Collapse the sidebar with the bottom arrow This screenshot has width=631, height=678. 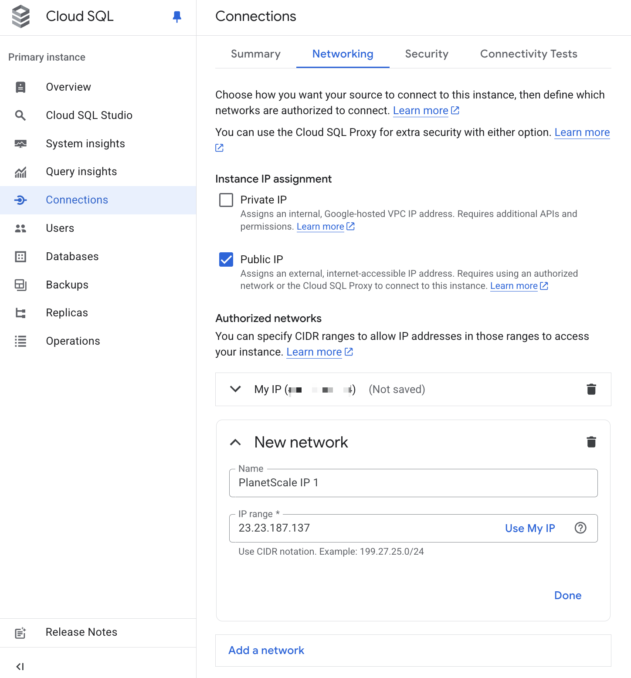coord(20,666)
